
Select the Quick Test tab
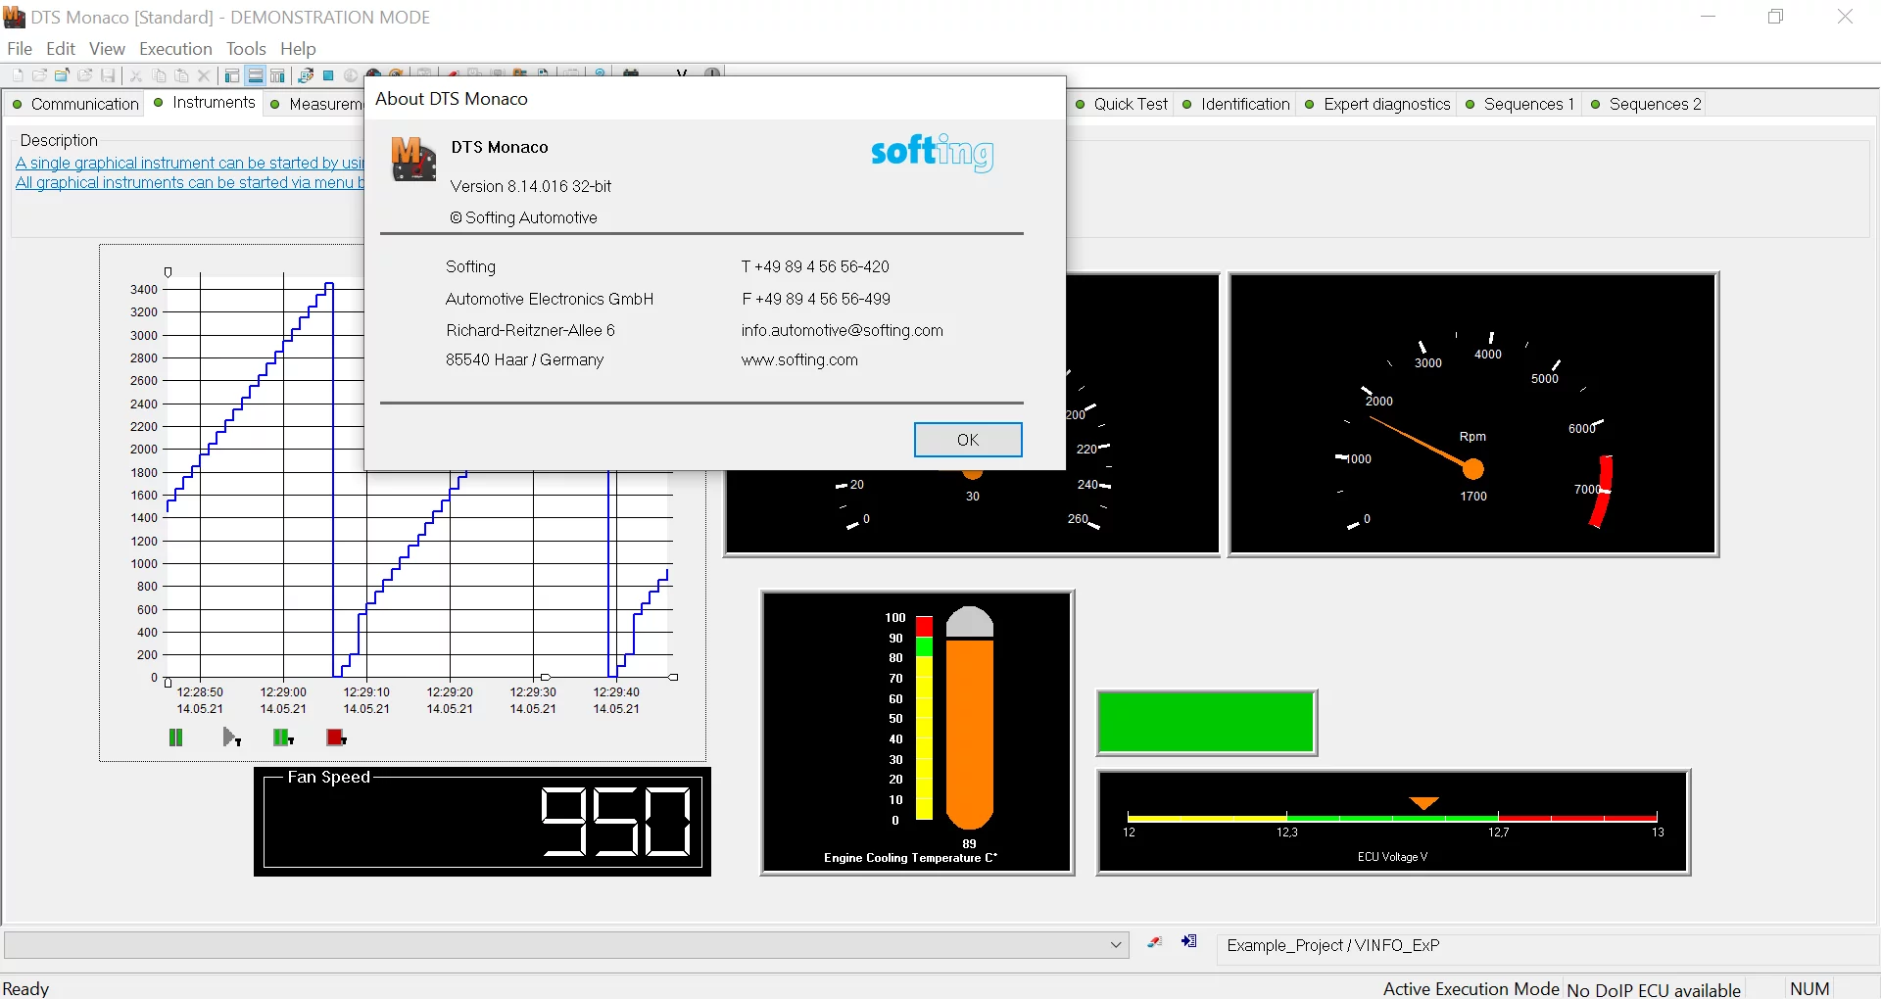[x=1130, y=104]
